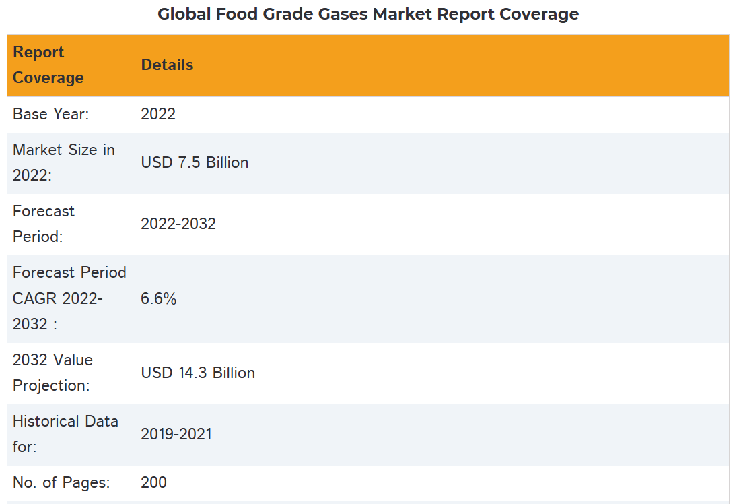Click the 'USD 14.3 Billion' projection value
Screen dimensions: 737x504
198,373
